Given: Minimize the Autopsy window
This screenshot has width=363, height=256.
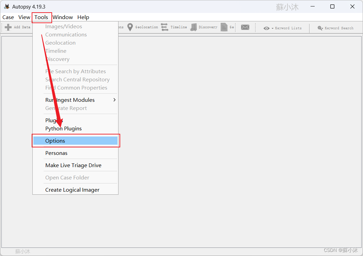Looking at the screenshot, I should 313,6.
